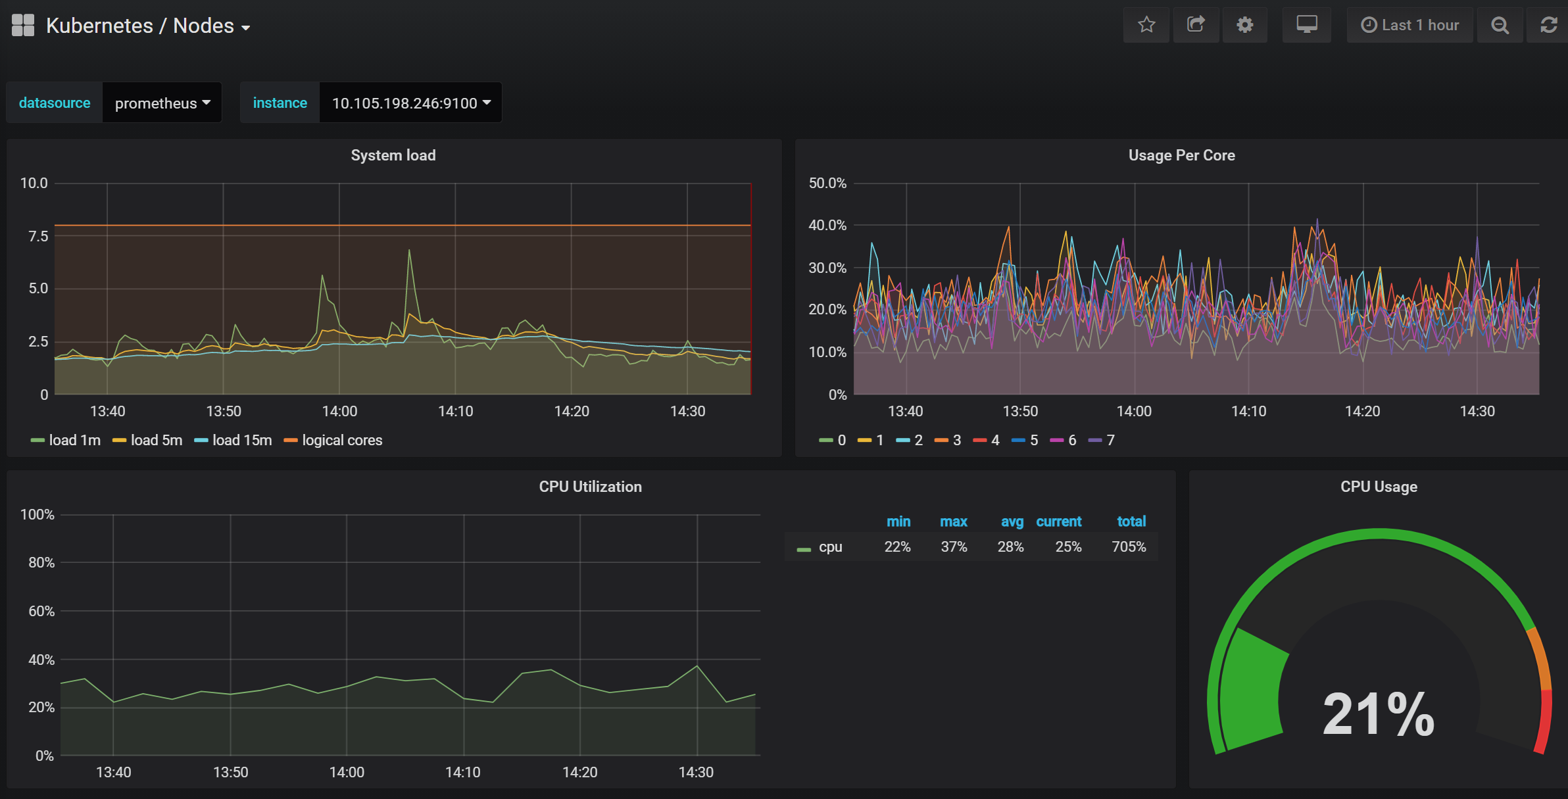Click the 28% avg value cell
The image size is (1568, 799).
pos(1011,547)
